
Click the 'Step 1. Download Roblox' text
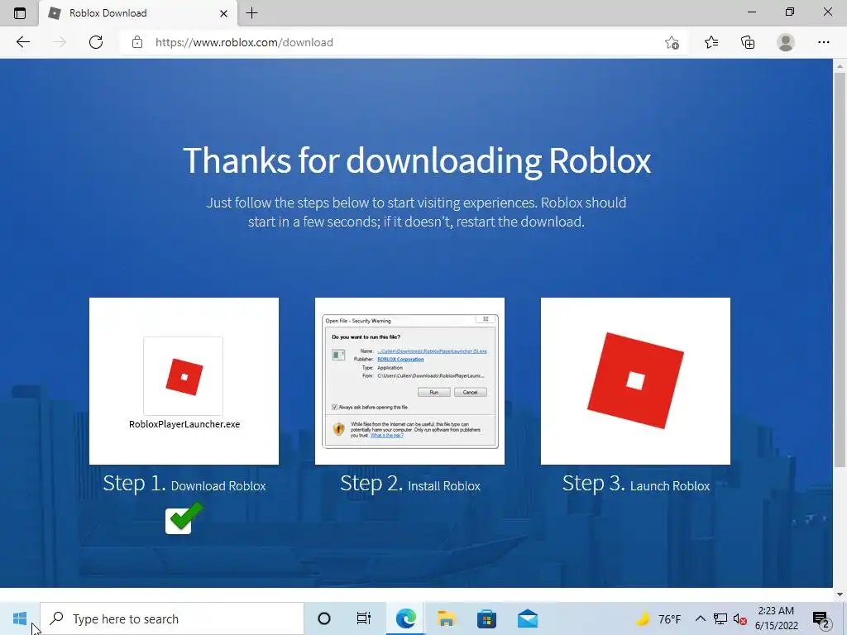[184, 484]
